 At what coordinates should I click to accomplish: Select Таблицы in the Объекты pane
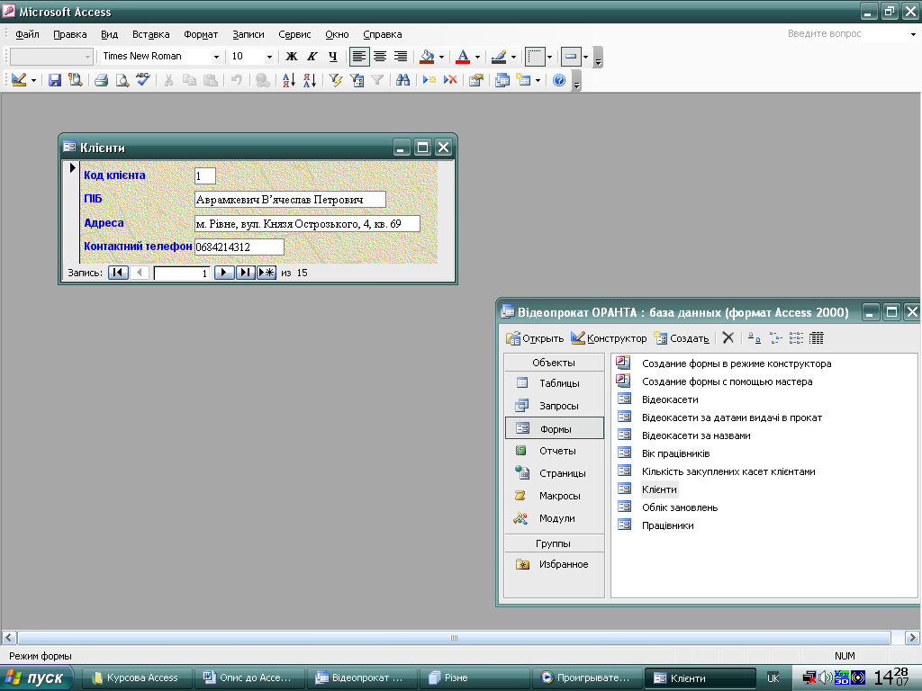pos(554,383)
